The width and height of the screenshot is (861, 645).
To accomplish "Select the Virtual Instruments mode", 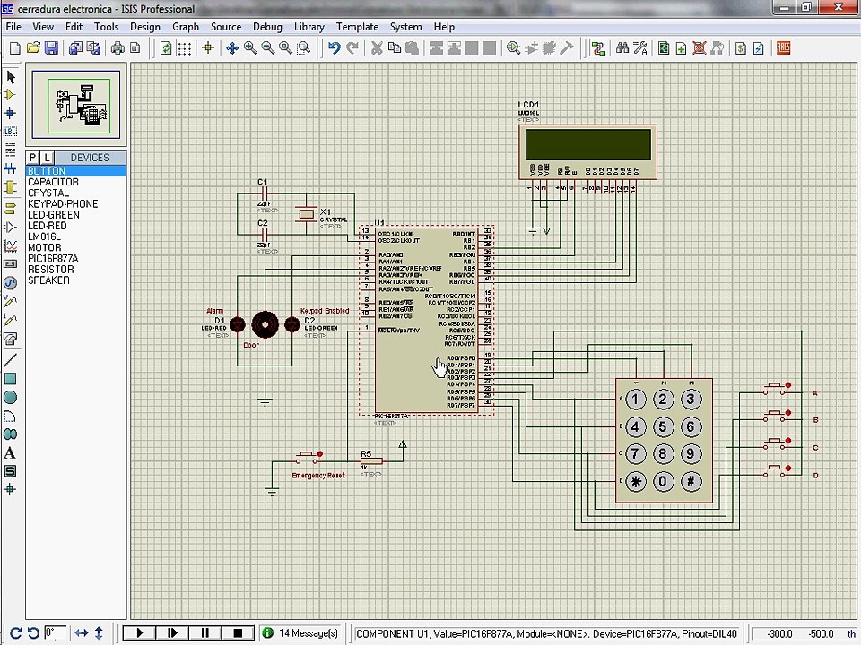I will [x=11, y=339].
